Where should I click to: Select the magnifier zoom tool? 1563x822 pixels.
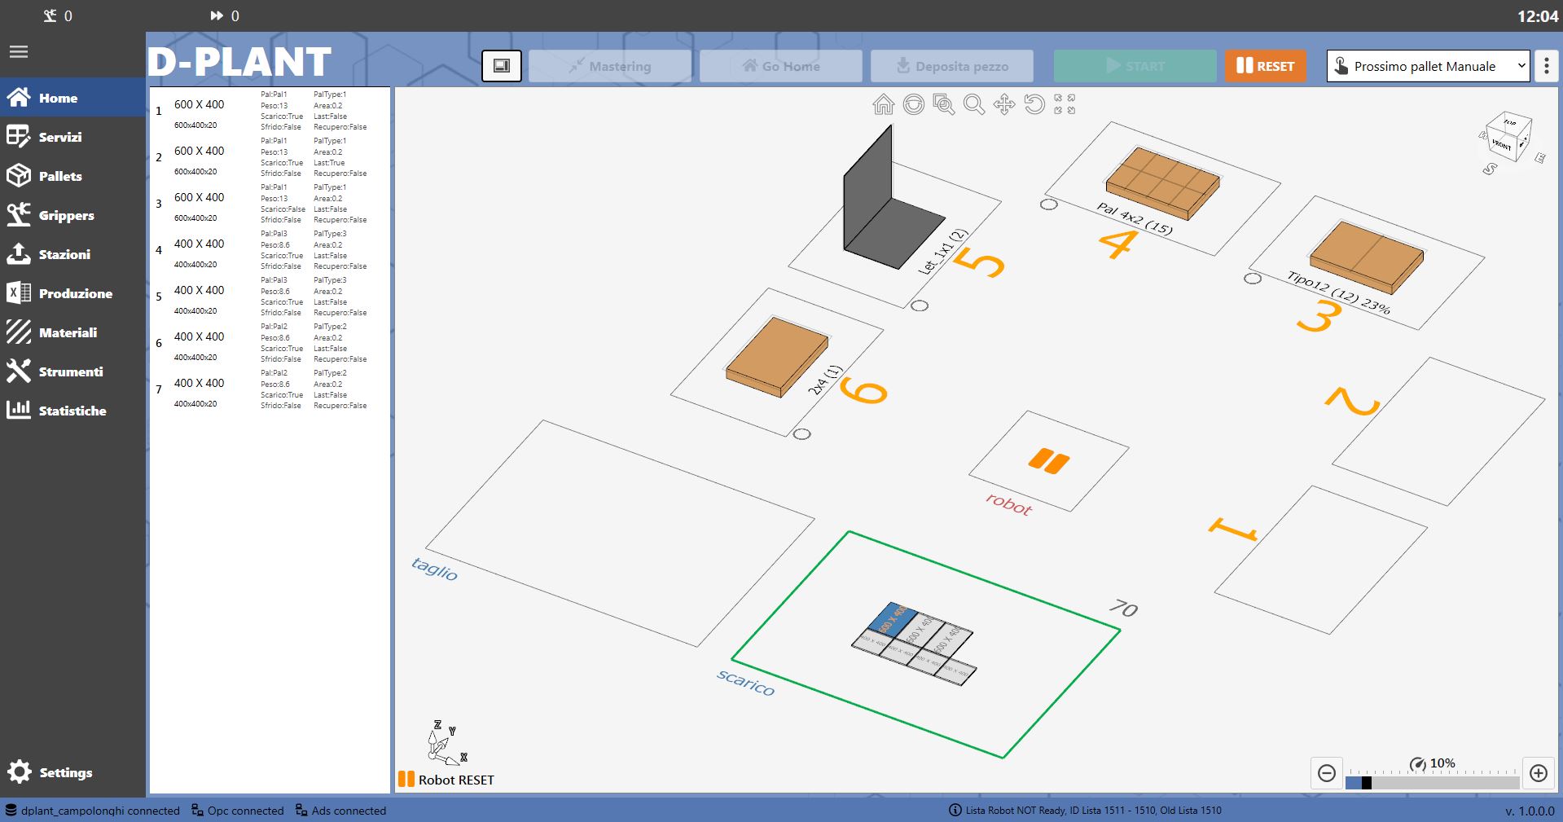click(x=974, y=104)
